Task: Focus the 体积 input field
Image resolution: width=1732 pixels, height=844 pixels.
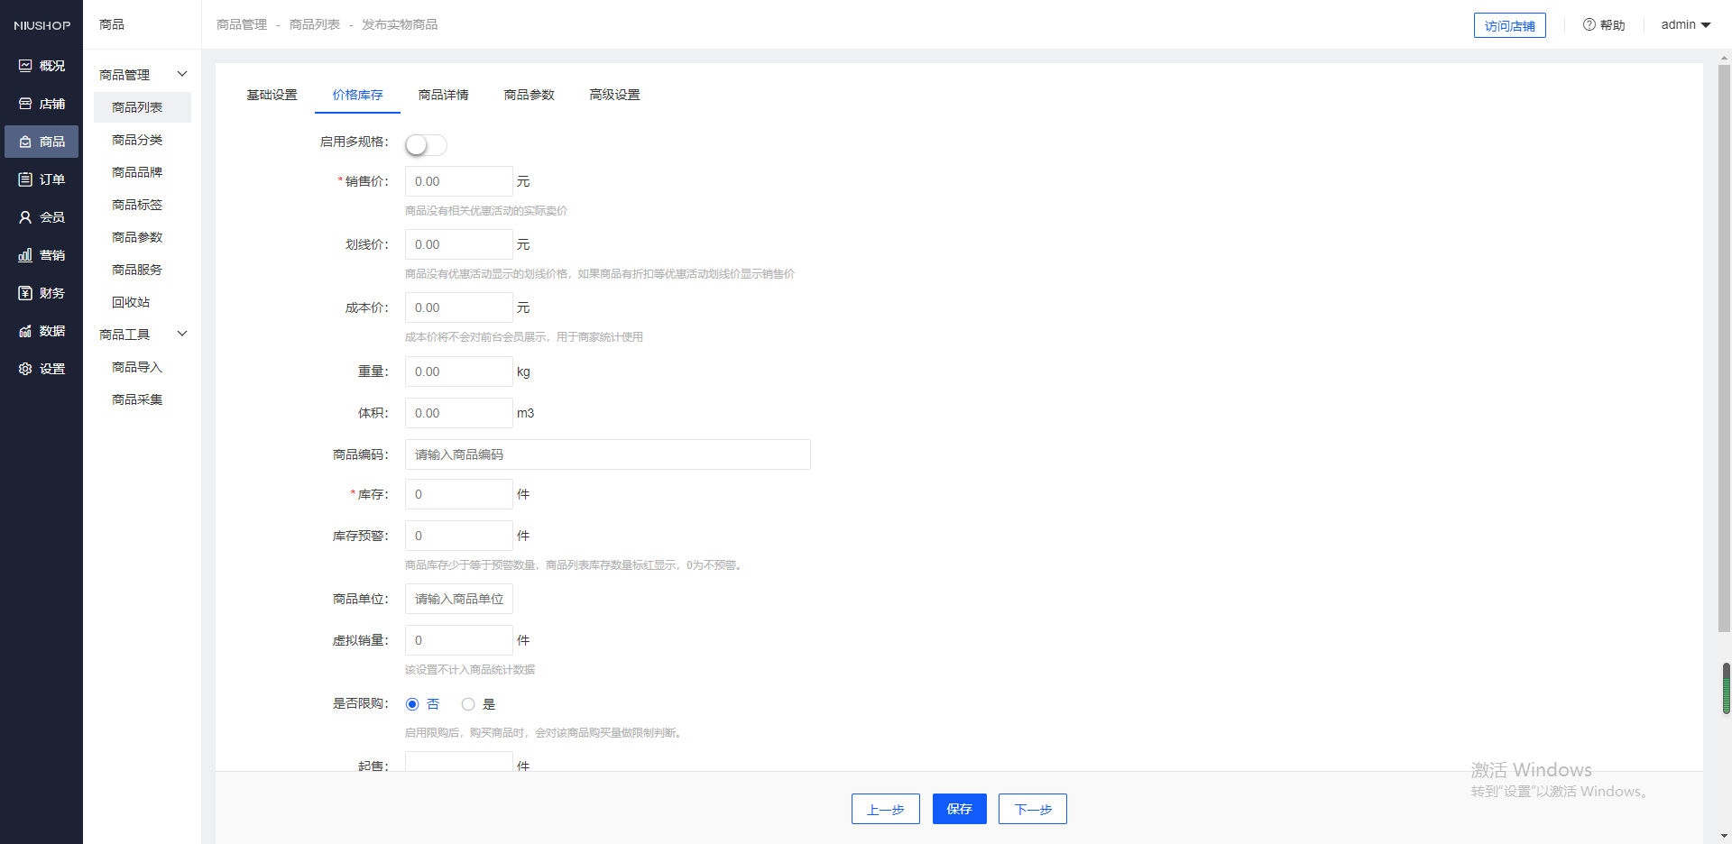Action: pos(458,413)
